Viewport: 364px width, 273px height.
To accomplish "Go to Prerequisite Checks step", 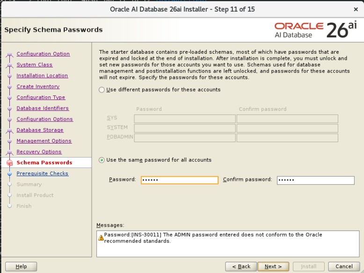I will point(43,173).
